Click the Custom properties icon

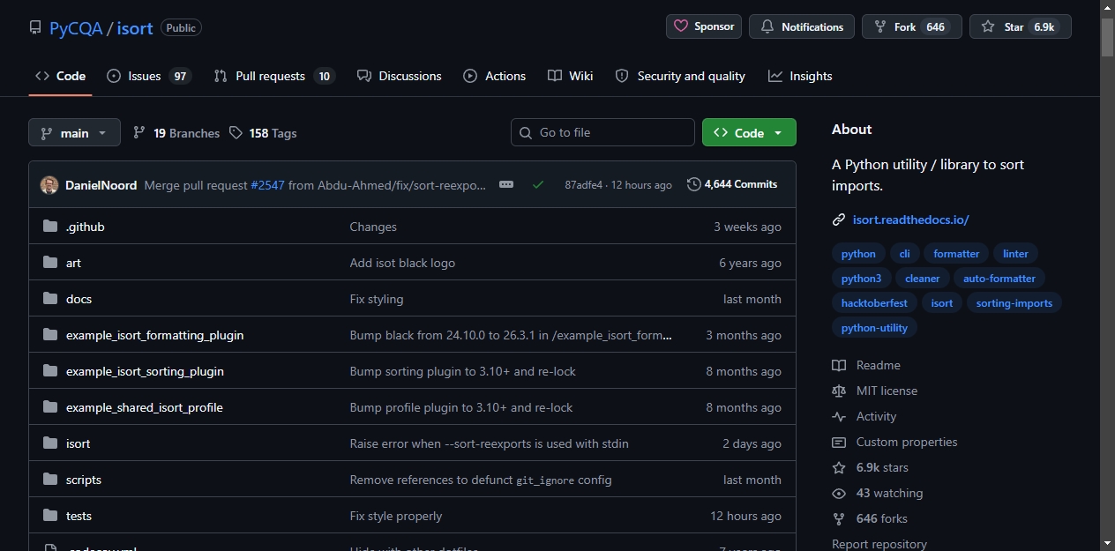point(839,442)
